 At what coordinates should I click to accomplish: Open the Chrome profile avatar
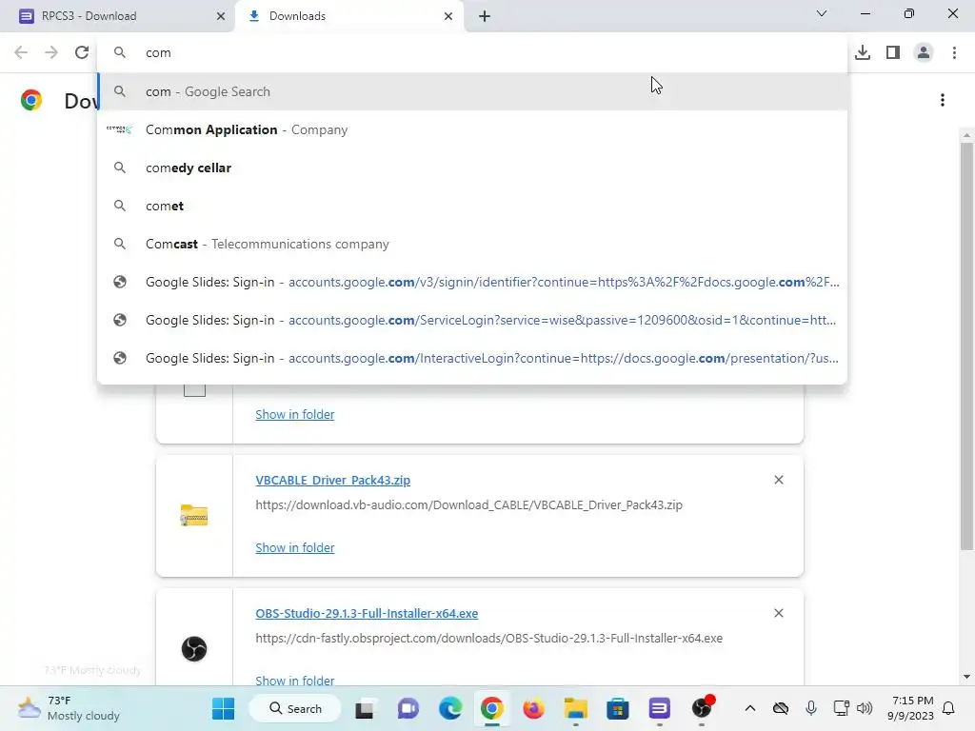924,52
